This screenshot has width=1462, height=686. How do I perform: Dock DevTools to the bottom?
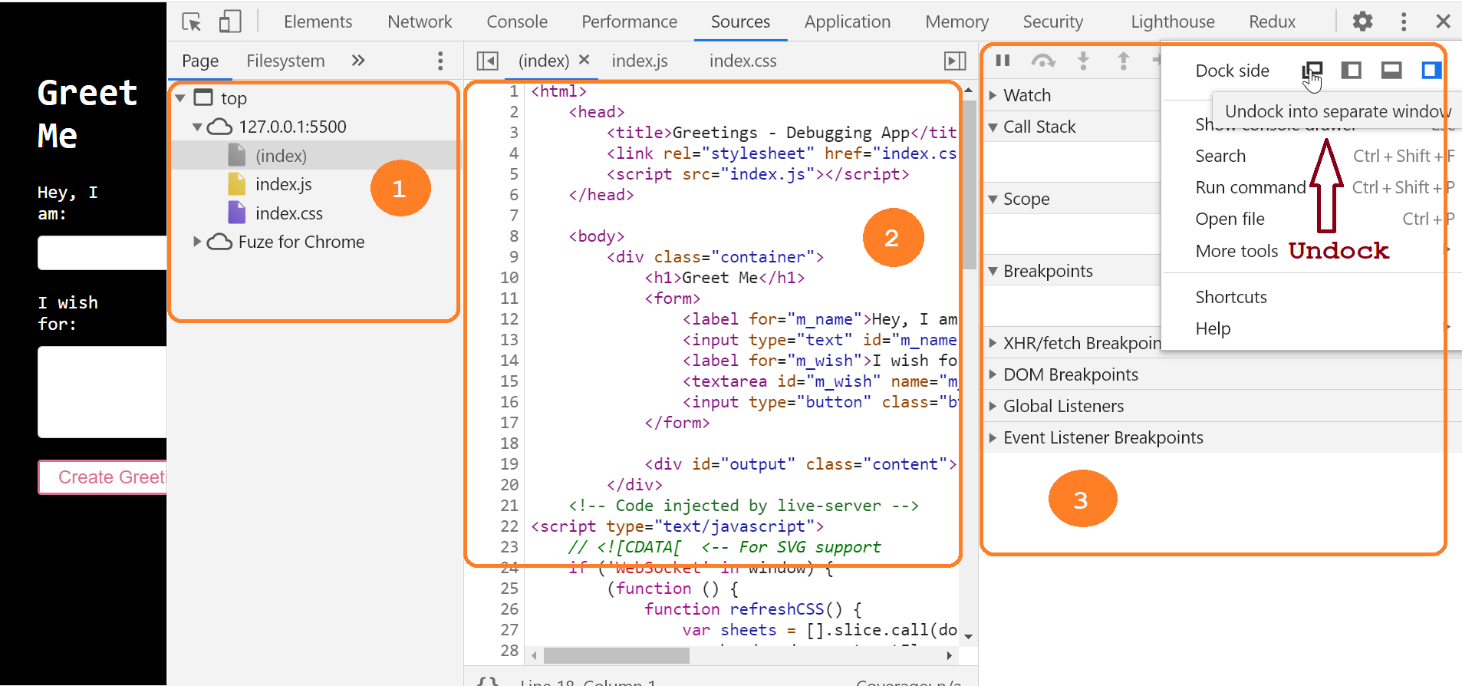(1391, 71)
